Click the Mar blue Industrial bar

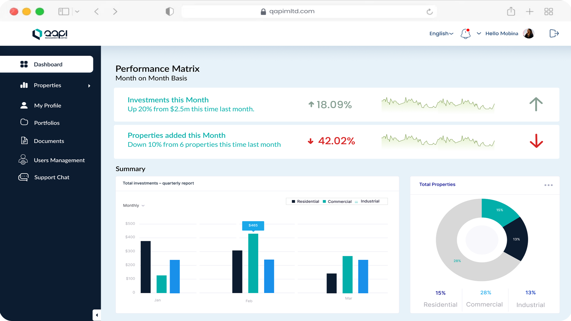(x=363, y=276)
